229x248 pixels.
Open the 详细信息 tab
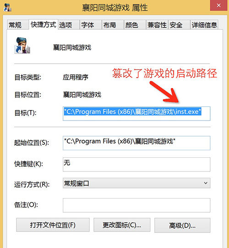204,25
